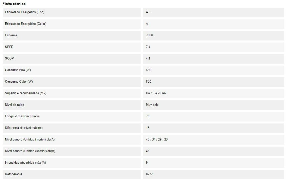Screen dimensions: 287x181
Task: Click the A++ energy rating value
Action: click(x=149, y=12)
